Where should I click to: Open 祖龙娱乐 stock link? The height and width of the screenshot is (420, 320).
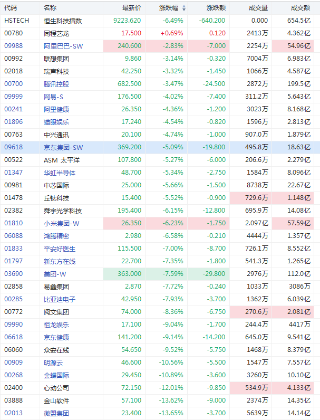(56, 324)
